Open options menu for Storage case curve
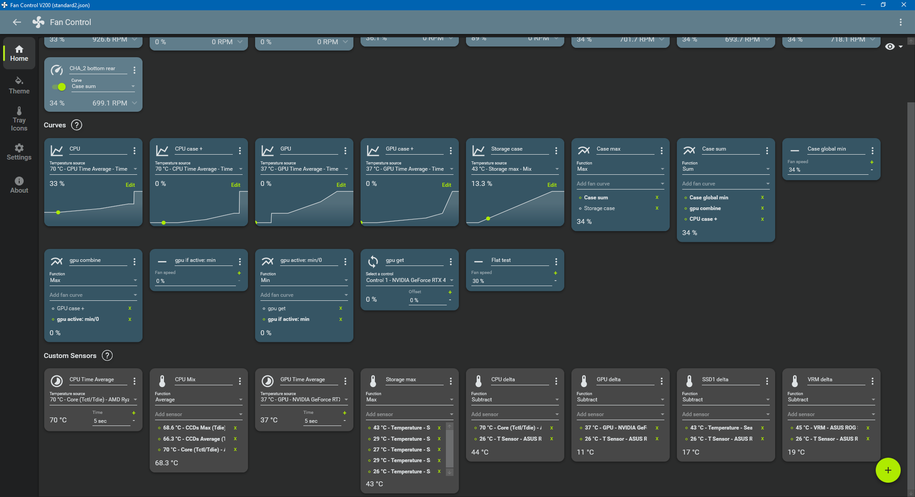915x497 pixels. click(x=556, y=151)
